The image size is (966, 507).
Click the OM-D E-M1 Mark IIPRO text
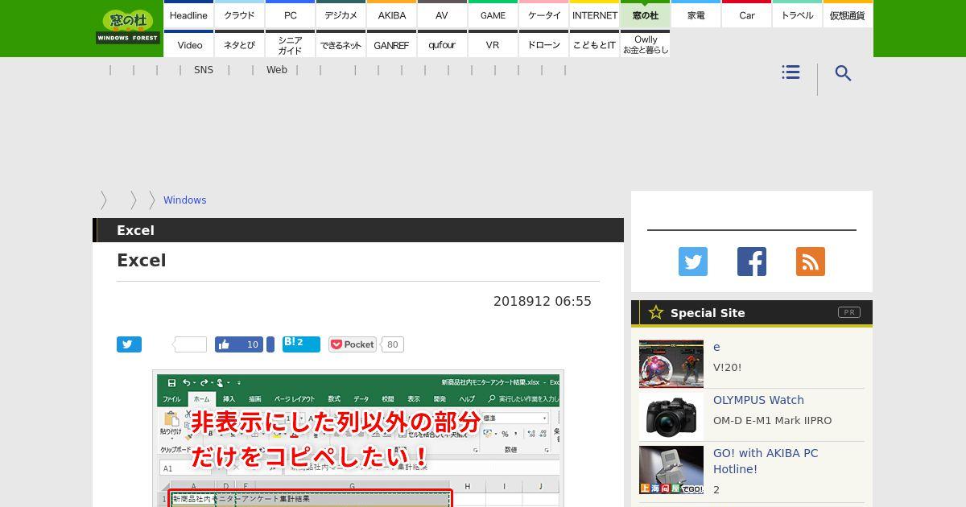(773, 420)
